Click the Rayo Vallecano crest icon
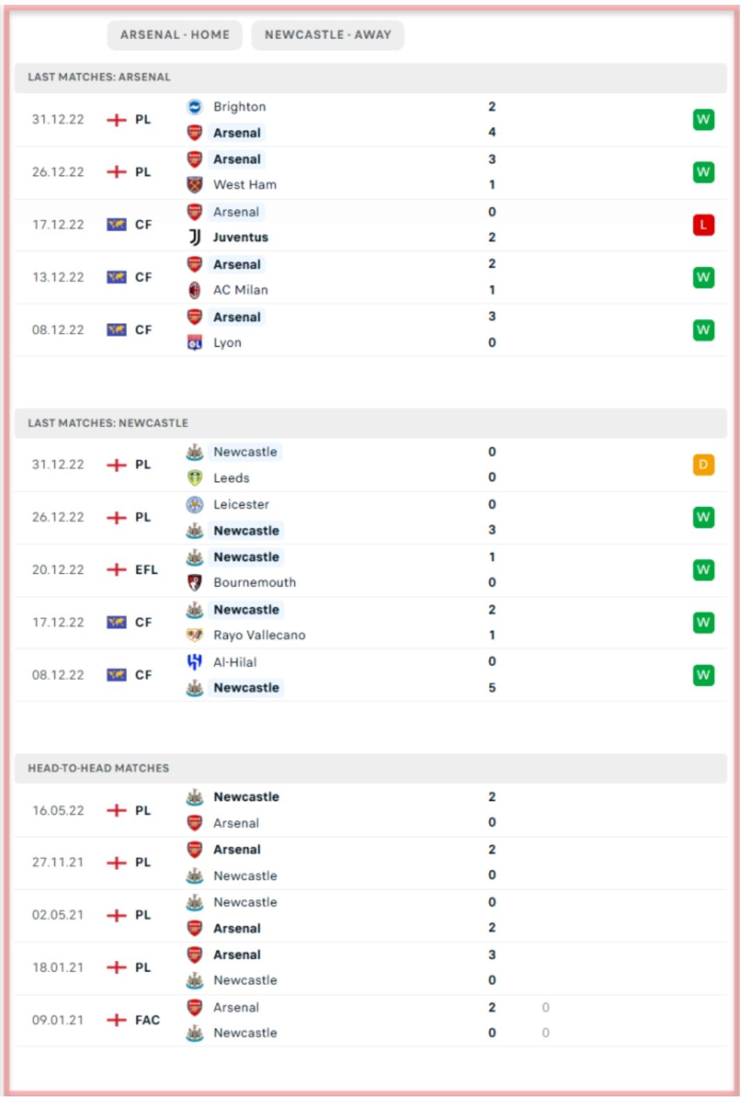This screenshot has height=1104, width=744. pyautogui.click(x=195, y=635)
